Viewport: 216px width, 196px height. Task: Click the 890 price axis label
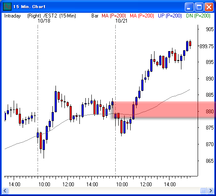[210, 78]
